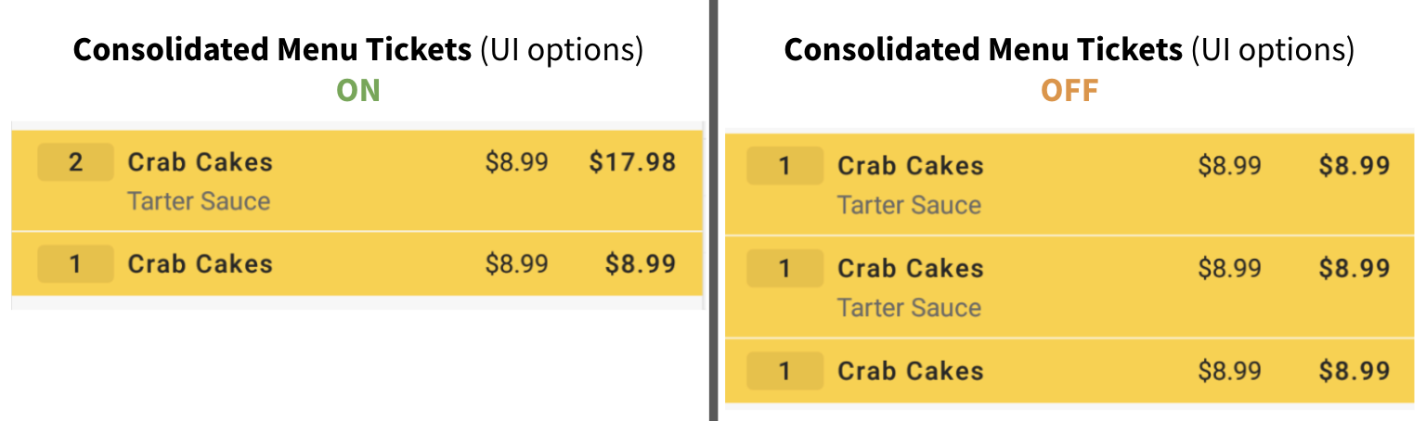Select the $17.98 line total
Screen dimensions: 1426x421
[632, 162]
